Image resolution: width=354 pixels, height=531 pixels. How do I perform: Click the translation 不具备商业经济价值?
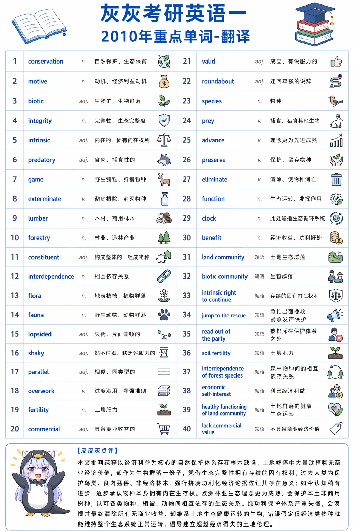click(295, 429)
